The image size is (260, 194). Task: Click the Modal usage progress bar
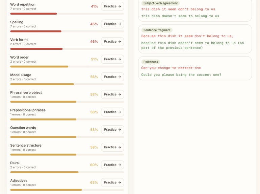coord(67,84)
